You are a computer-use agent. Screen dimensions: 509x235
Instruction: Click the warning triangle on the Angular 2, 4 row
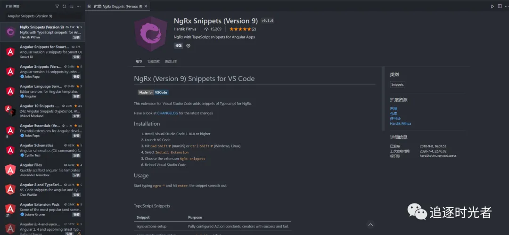[x=78, y=234]
